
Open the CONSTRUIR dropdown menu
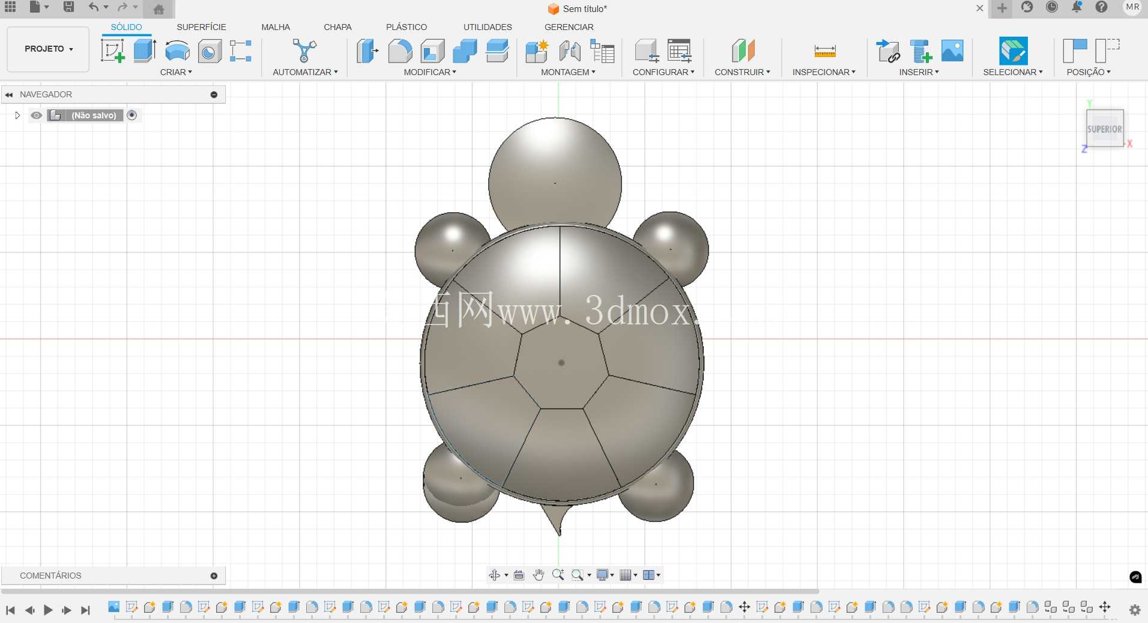click(x=742, y=71)
